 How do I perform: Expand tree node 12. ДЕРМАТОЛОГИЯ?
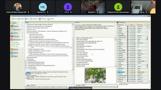26,60
